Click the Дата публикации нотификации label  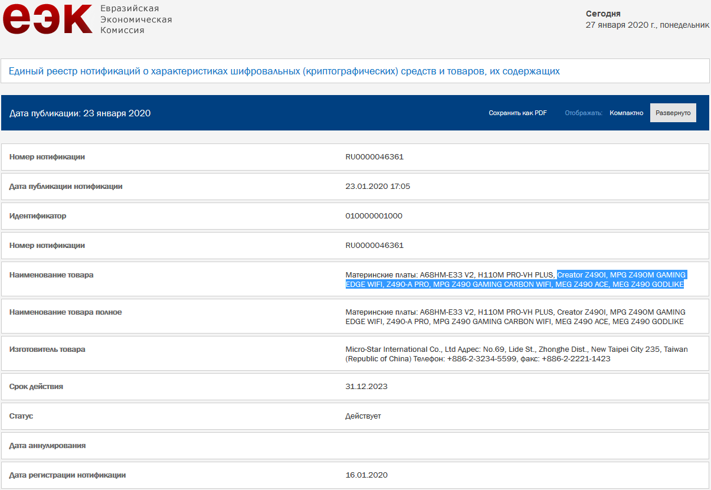click(x=66, y=187)
